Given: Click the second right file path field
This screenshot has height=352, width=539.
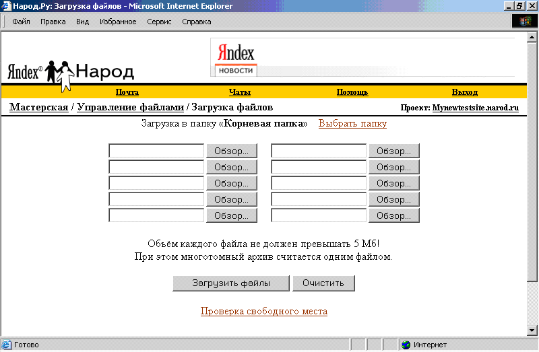Looking at the screenshot, I should coord(319,167).
